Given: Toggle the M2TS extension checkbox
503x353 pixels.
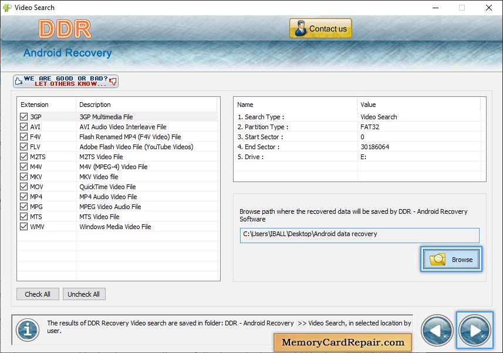Looking at the screenshot, I should (23, 156).
